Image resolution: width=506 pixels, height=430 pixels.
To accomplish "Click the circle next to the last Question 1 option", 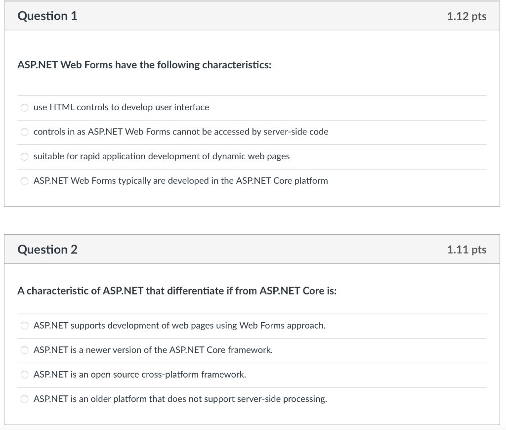I will pyautogui.click(x=24, y=181).
